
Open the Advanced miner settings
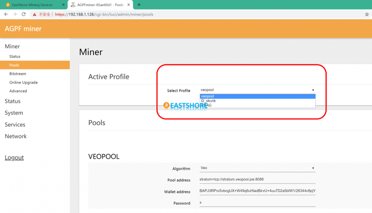(18, 91)
